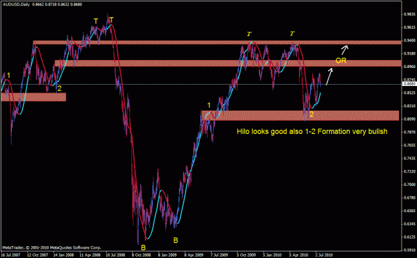Click the 0.7655 price axis label

click(410, 145)
